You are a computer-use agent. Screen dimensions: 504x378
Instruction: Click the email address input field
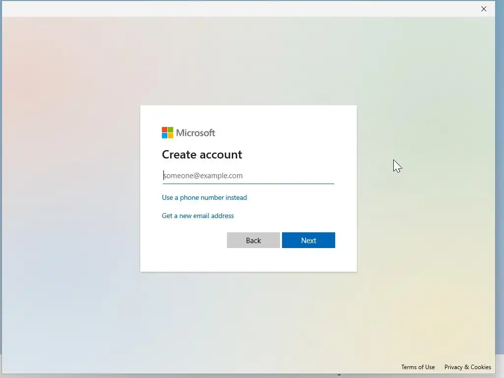(x=248, y=176)
